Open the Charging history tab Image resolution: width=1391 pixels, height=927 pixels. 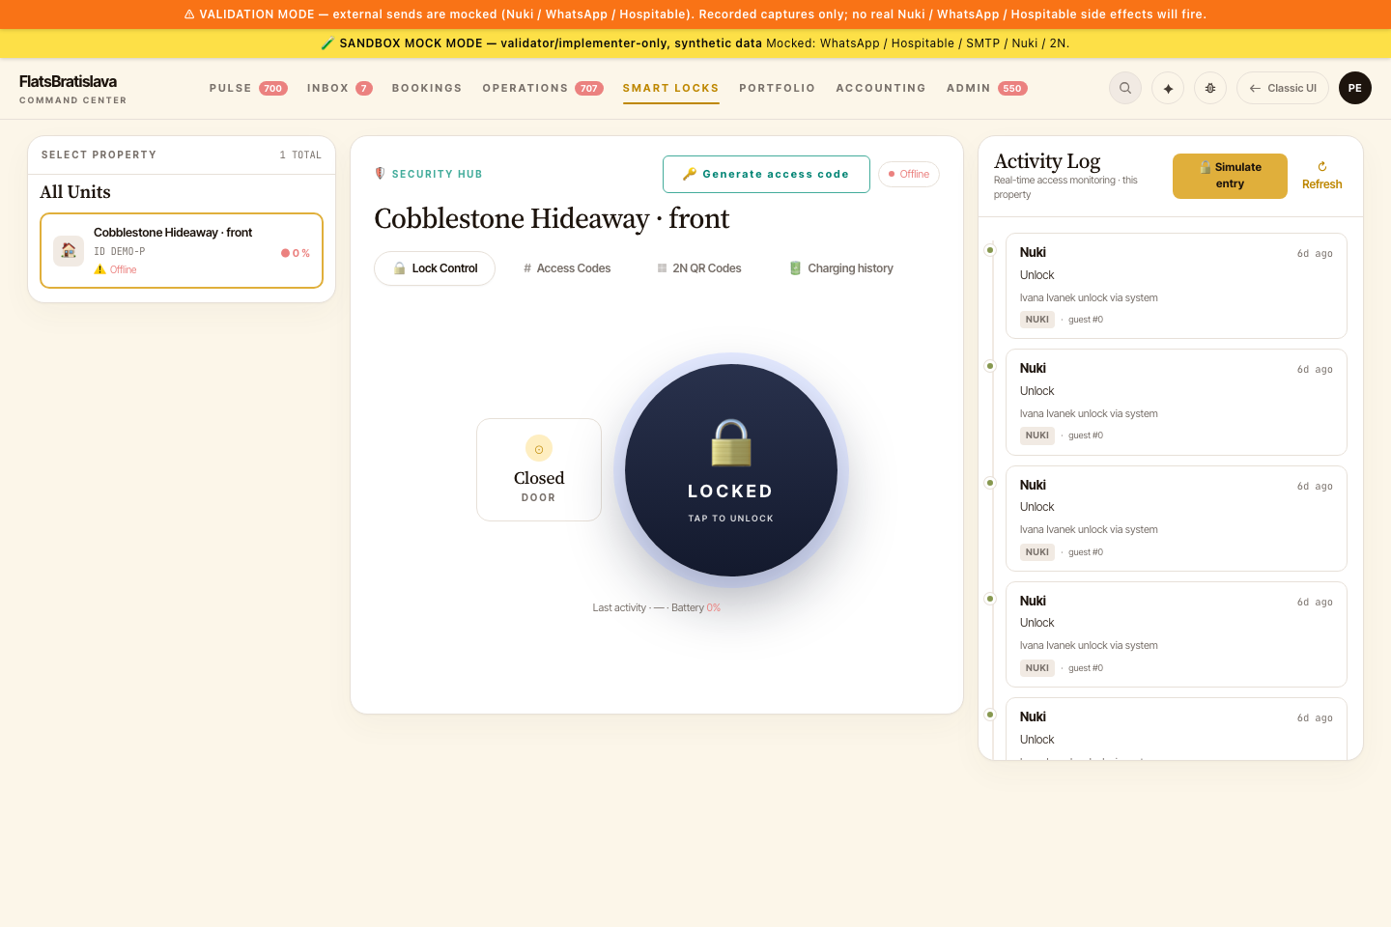(x=840, y=268)
